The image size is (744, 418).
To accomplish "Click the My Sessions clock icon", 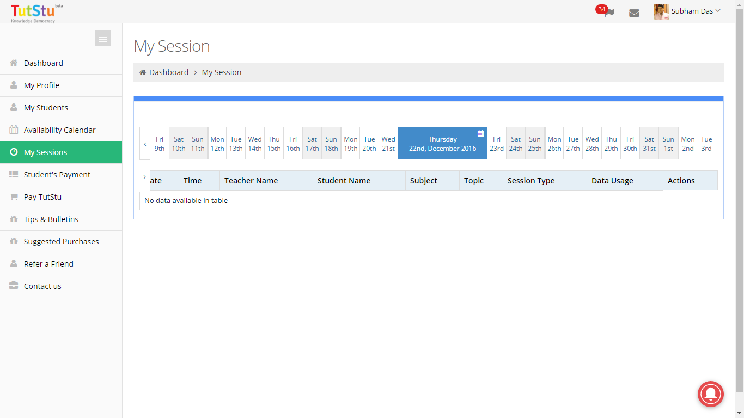I will click(14, 152).
